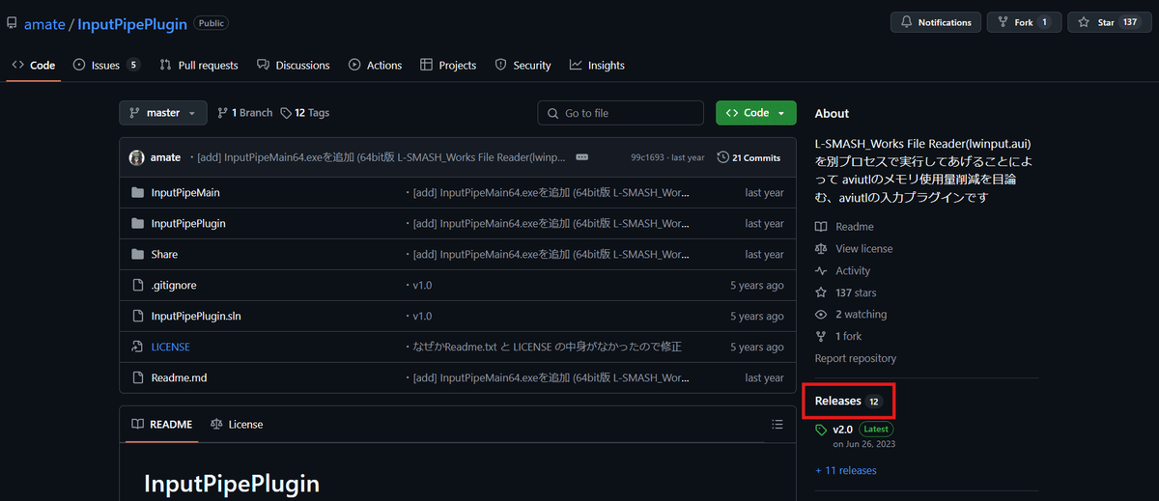The height and width of the screenshot is (501, 1159).
Task: Open the Actions tab
Action: [x=375, y=65]
